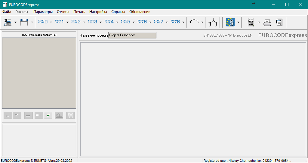Open dropdown next to loaded beam icon

(32, 22)
